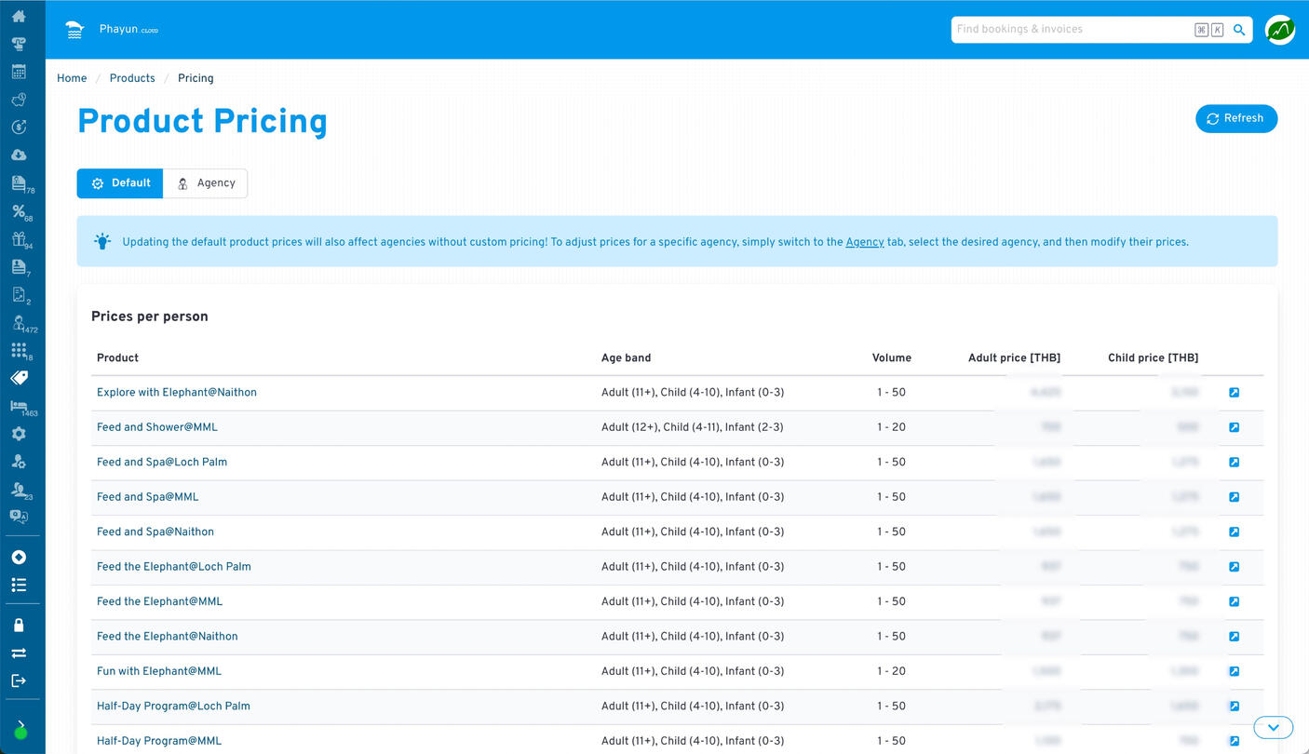Click the search magnifier in the top bar
Viewport: 1309px width, 754px height.
(1238, 29)
